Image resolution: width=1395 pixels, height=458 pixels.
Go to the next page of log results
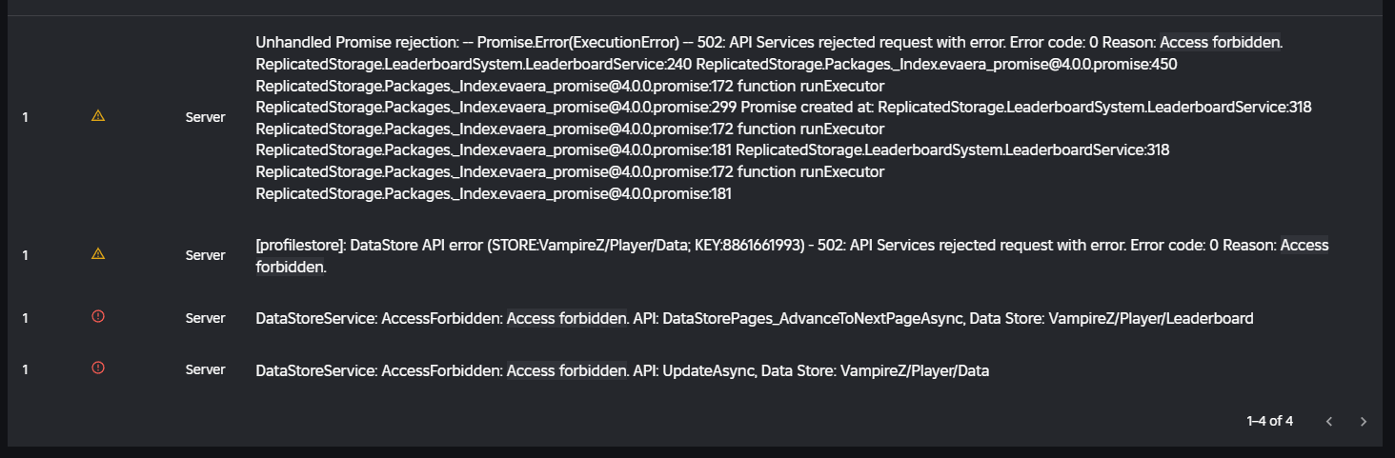(x=1364, y=421)
